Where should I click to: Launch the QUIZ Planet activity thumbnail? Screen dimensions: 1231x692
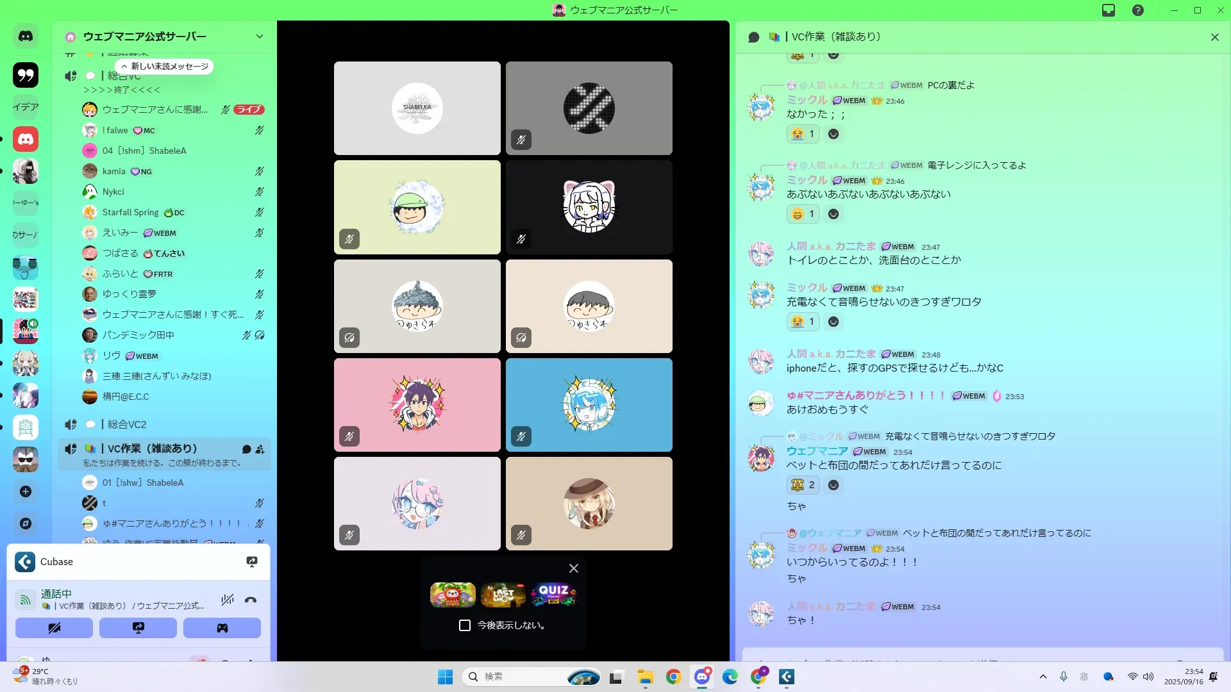553,595
